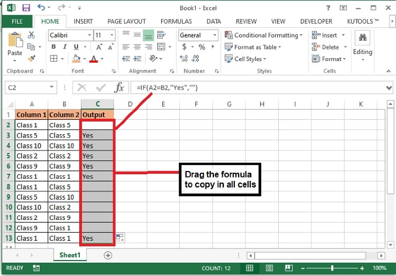Viewport: 396px width, 276px height.
Task: Undo the last action
Action: pos(41,8)
